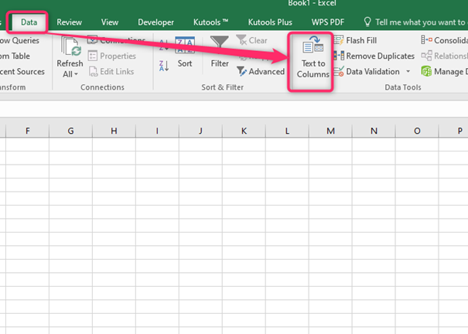Click the Flash Fill icon

[339, 40]
